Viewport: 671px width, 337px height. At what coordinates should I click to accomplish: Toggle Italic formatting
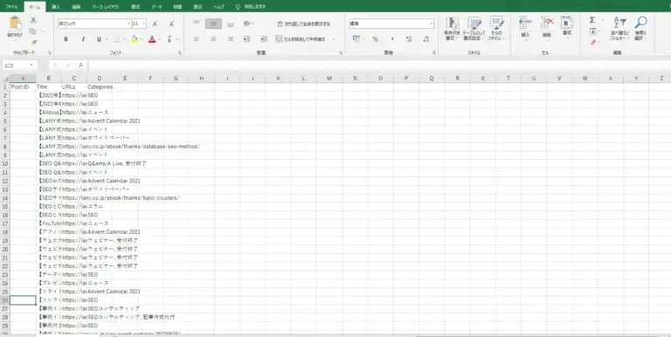83,39
